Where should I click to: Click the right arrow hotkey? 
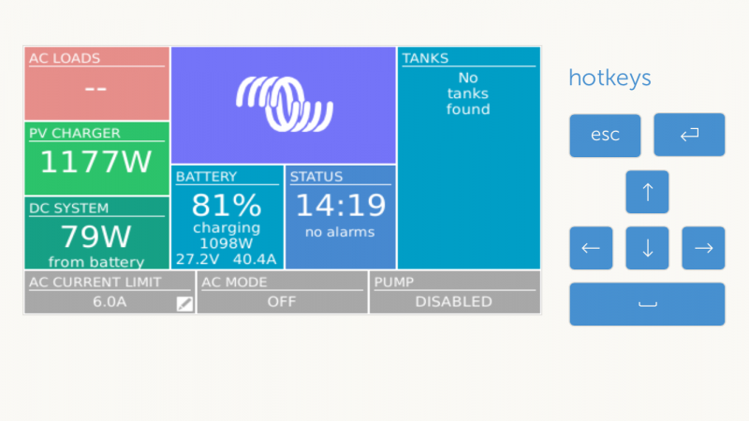pyautogui.click(x=704, y=248)
